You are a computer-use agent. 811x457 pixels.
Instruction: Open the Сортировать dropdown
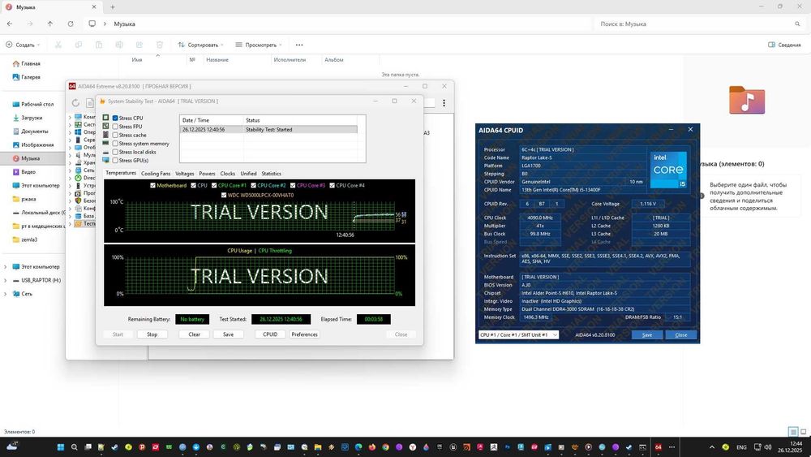point(200,45)
